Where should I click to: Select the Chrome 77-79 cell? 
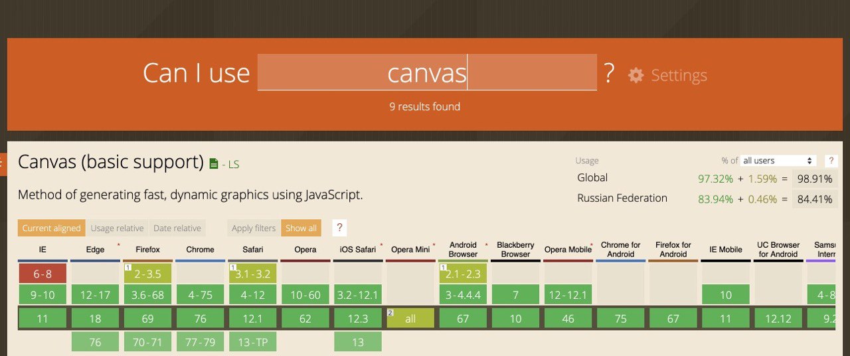pyautogui.click(x=201, y=342)
